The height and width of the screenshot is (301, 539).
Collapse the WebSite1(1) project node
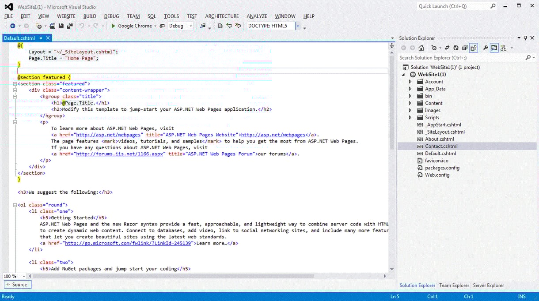(403, 75)
